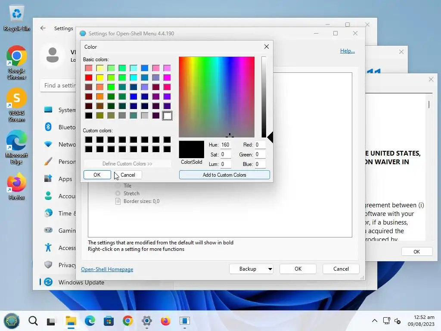
Task: Launch Chrome from the taskbar
Action: pos(127,321)
